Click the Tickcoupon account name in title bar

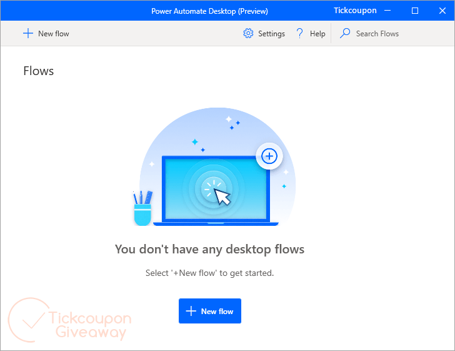[355, 11]
